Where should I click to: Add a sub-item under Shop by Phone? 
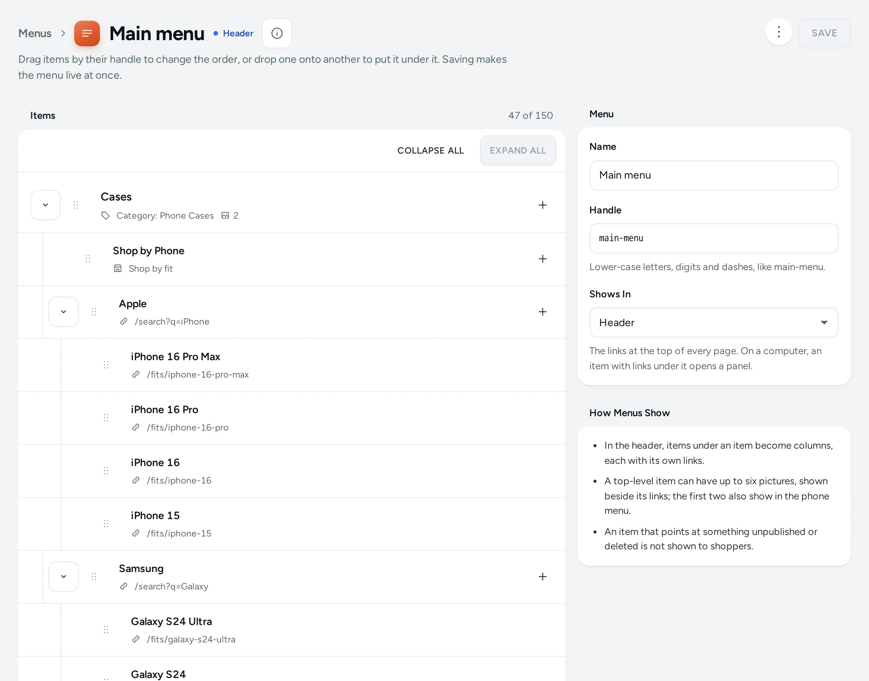[x=542, y=259]
